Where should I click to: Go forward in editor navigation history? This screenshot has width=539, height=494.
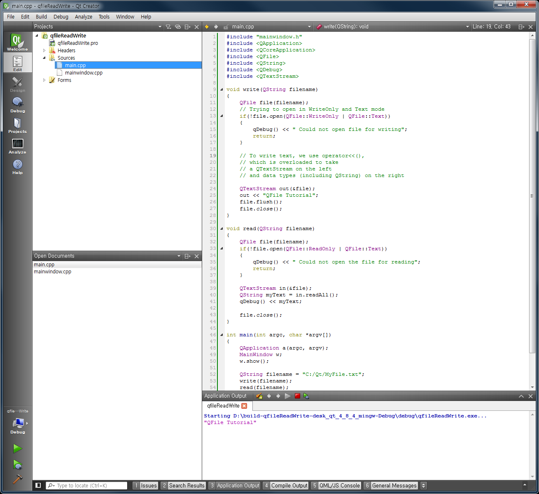[216, 27]
